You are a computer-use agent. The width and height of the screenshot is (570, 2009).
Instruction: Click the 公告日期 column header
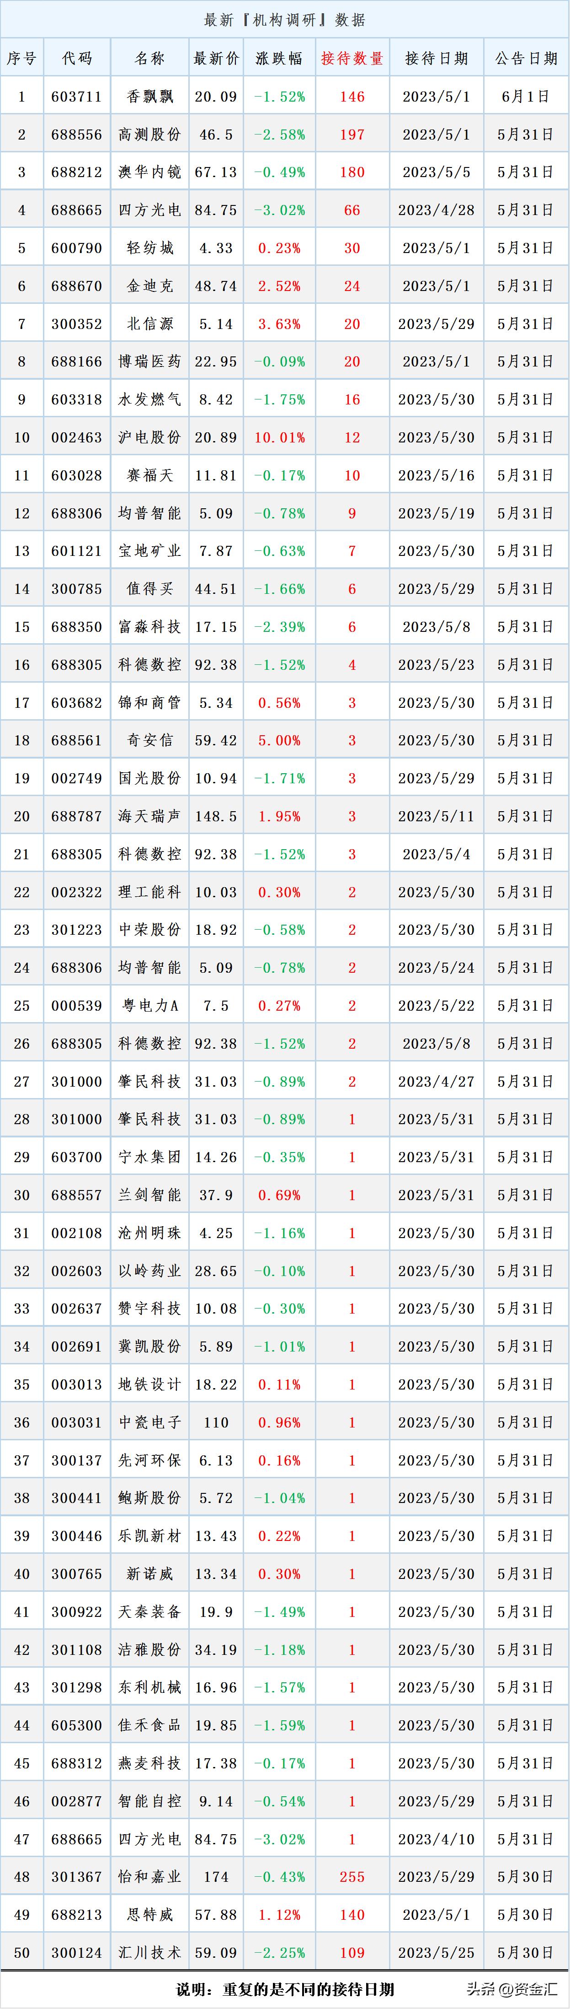[526, 59]
